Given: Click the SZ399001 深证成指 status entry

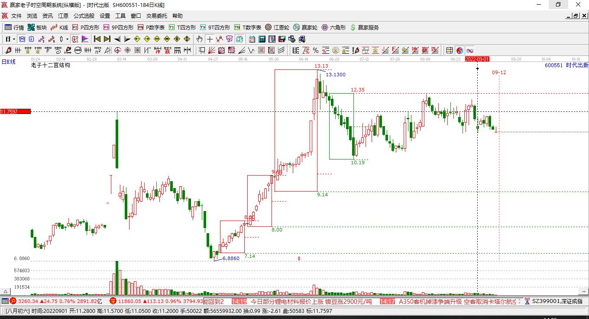Looking at the screenshot, I should (557, 301).
